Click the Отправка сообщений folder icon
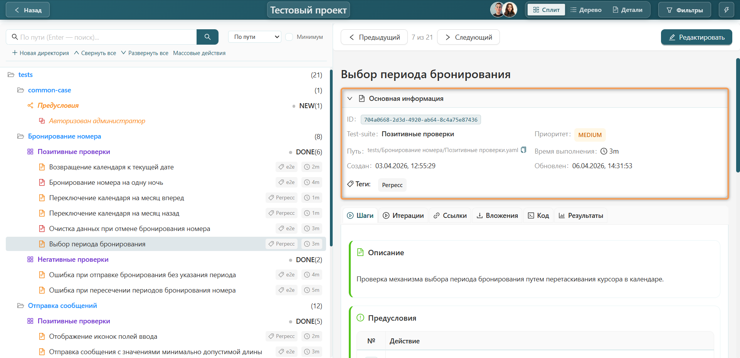740x358 pixels. [21, 306]
